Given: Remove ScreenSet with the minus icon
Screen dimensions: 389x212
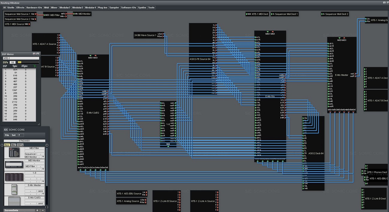Looking at the screenshot, I should (x=43, y=210).
